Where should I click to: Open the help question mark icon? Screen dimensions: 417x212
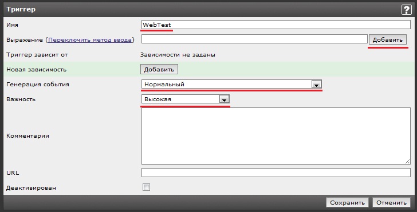pos(406,10)
